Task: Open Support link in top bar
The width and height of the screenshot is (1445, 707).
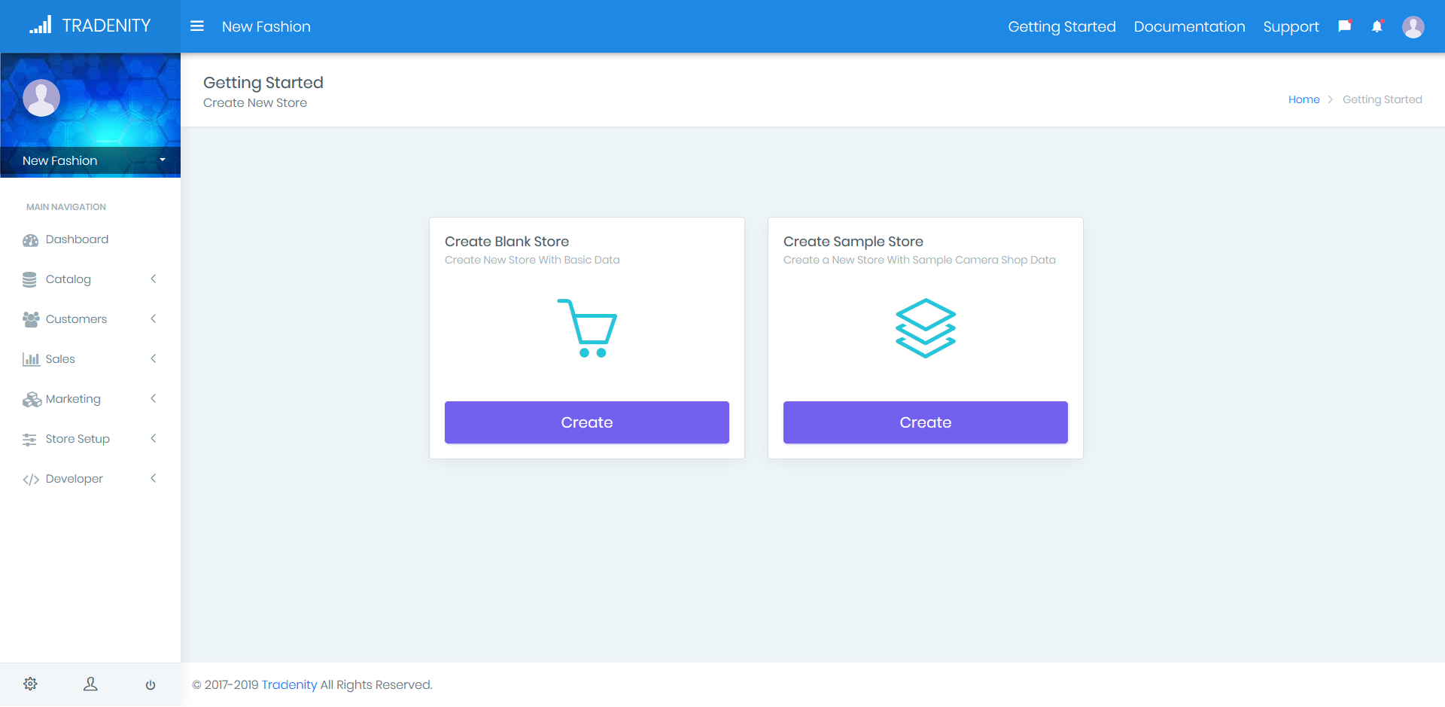Action: point(1291,26)
